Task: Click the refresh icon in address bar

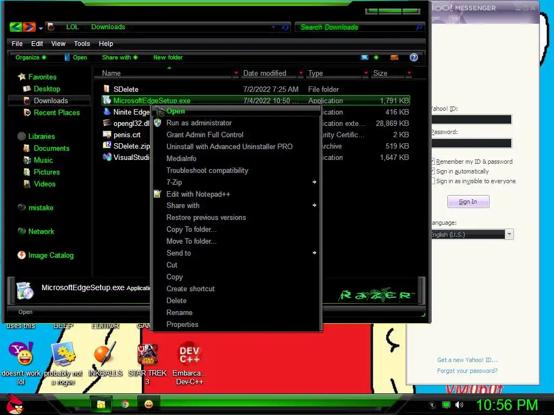Action: click(286, 27)
